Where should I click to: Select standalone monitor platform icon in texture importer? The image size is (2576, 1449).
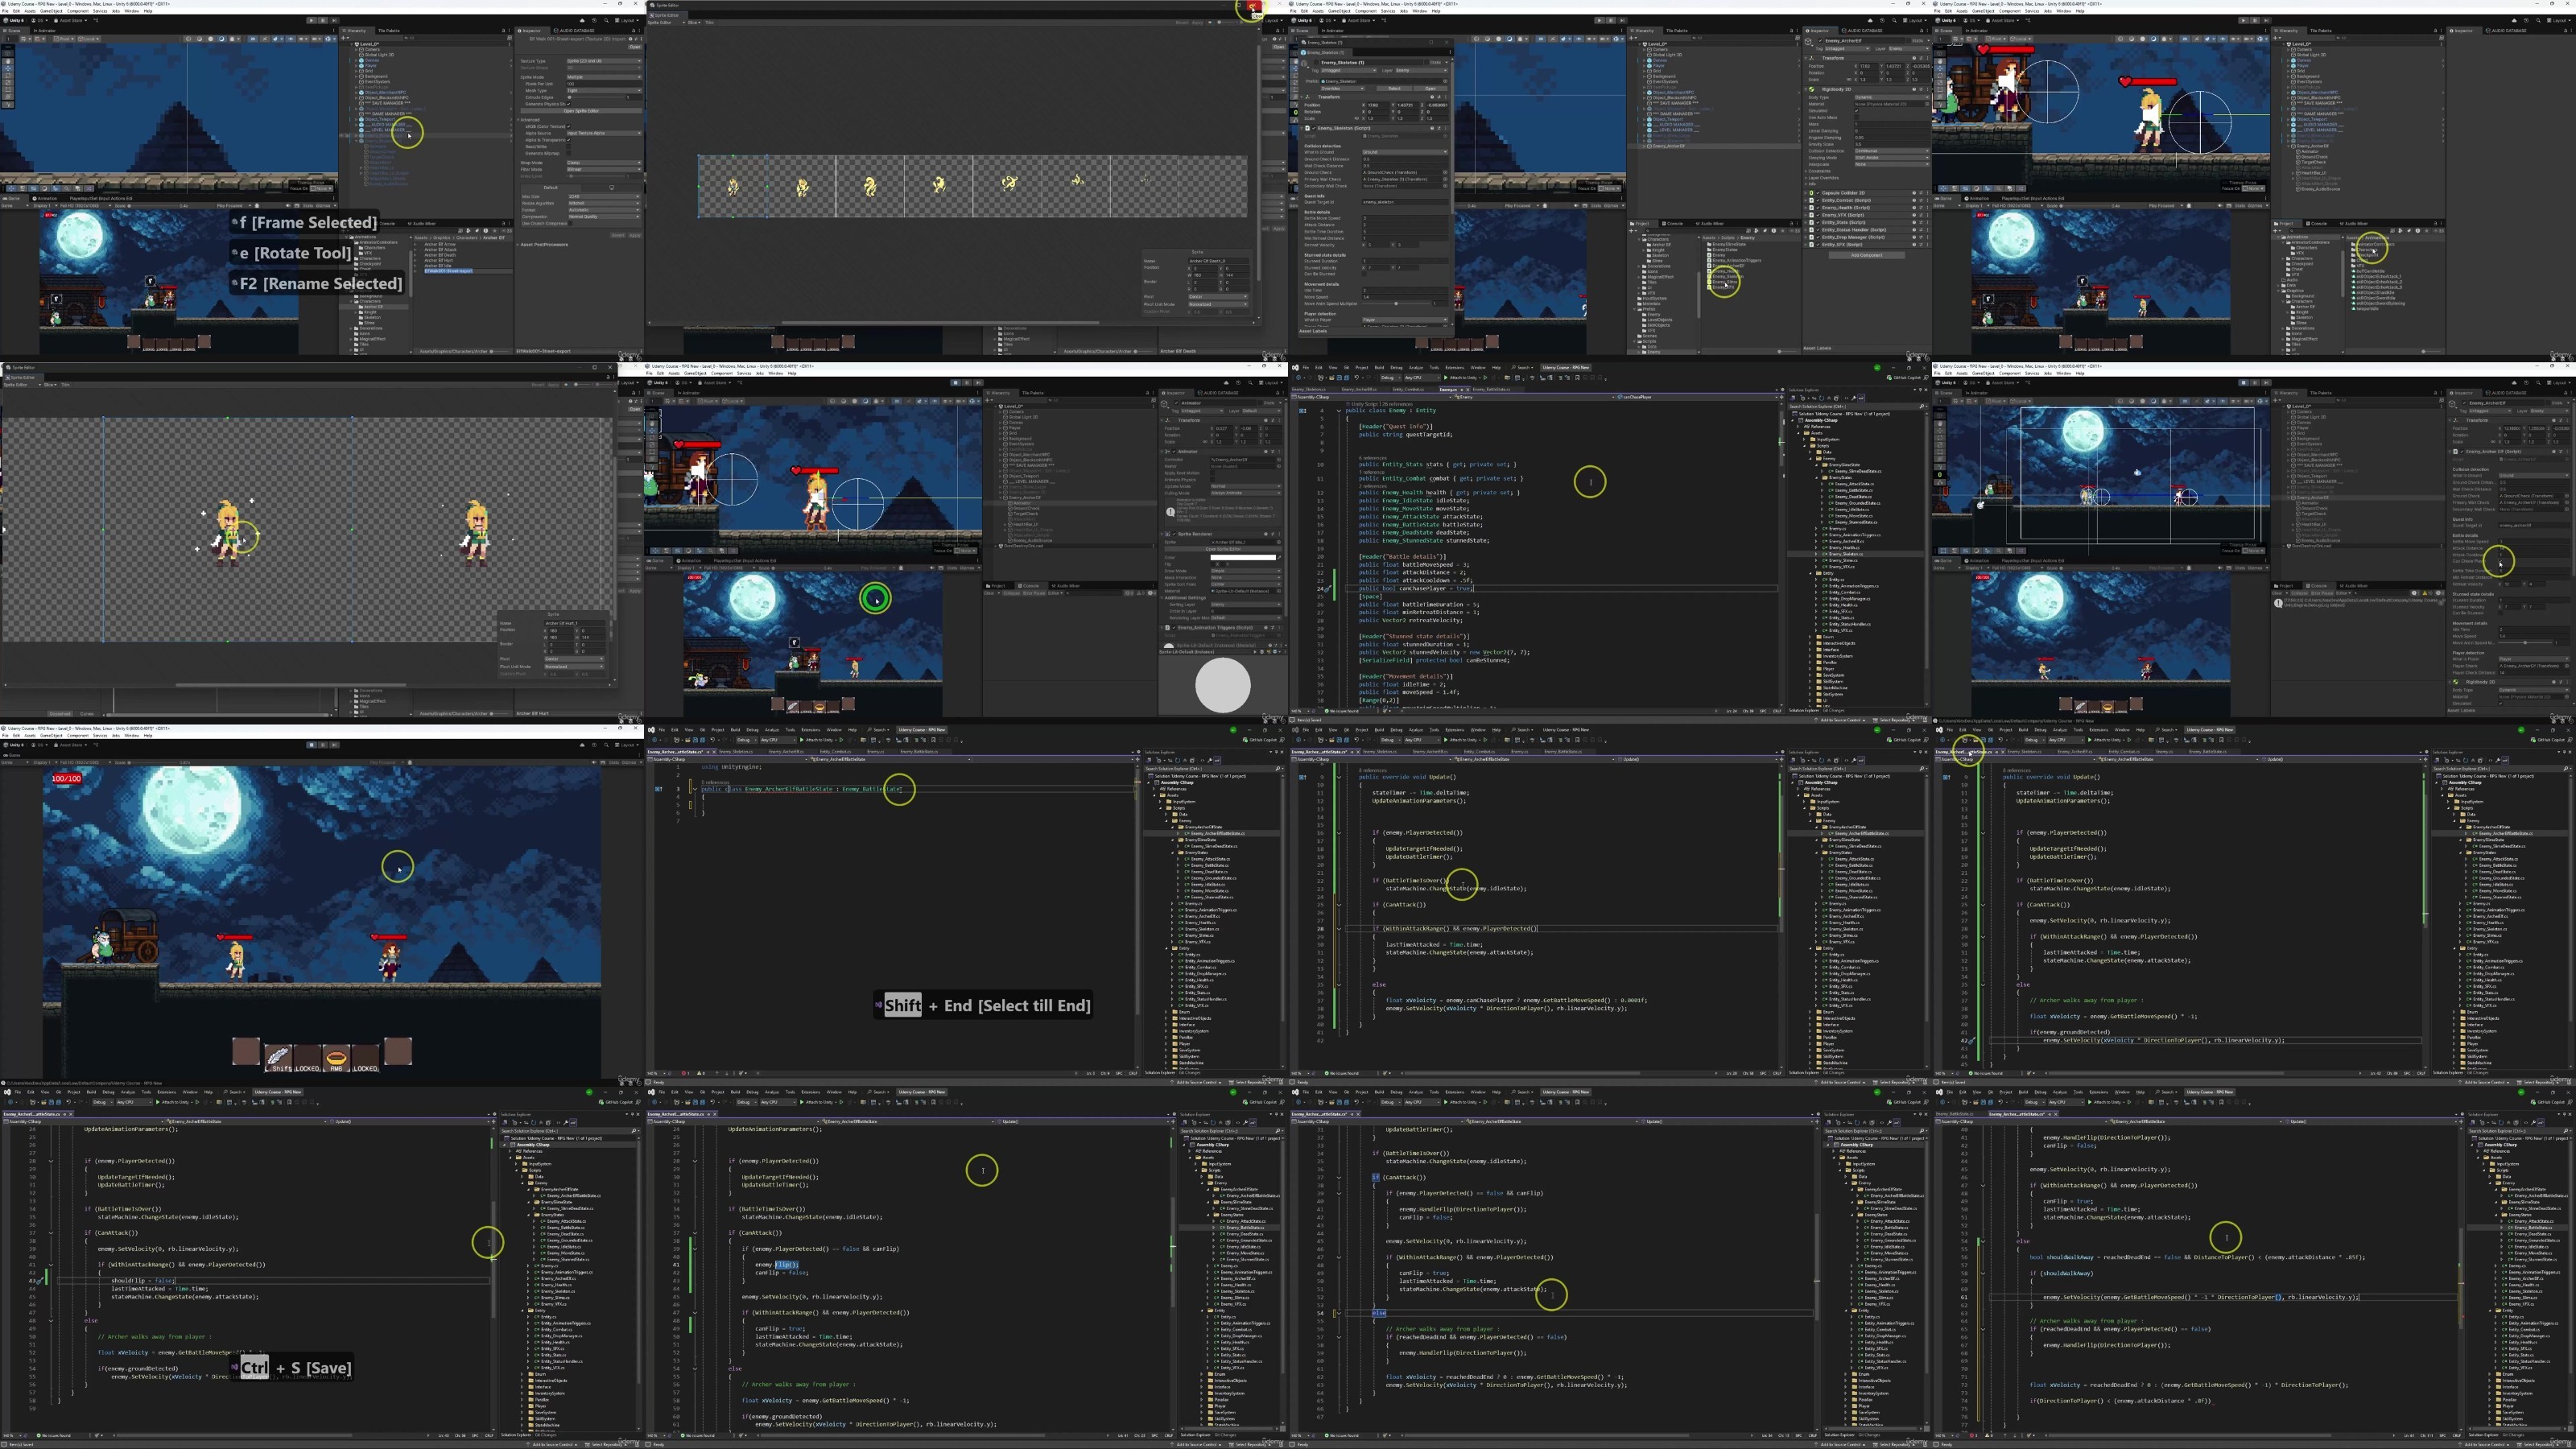point(612,188)
